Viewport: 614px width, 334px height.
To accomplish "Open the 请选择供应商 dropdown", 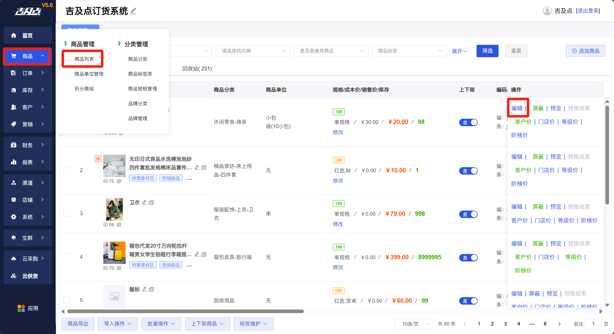I will pyautogui.click(x=253, y=51).
